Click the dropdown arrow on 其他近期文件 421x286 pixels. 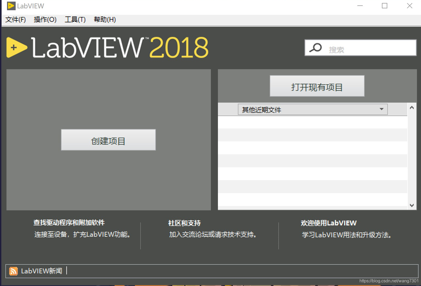pyautogui.click(x=381, y=109)
